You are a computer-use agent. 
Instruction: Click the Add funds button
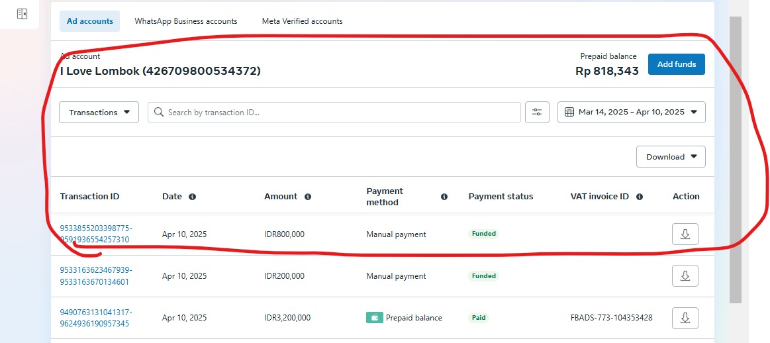676,64
